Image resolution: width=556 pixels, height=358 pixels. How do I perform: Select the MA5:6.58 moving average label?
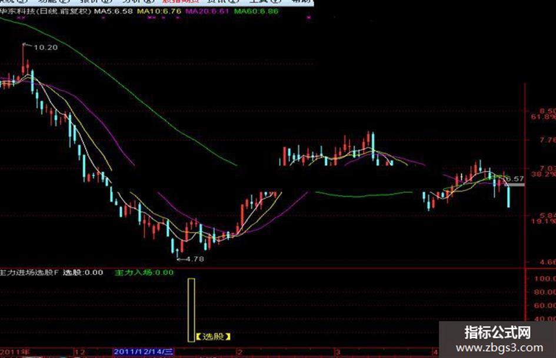tap(114, 11)
